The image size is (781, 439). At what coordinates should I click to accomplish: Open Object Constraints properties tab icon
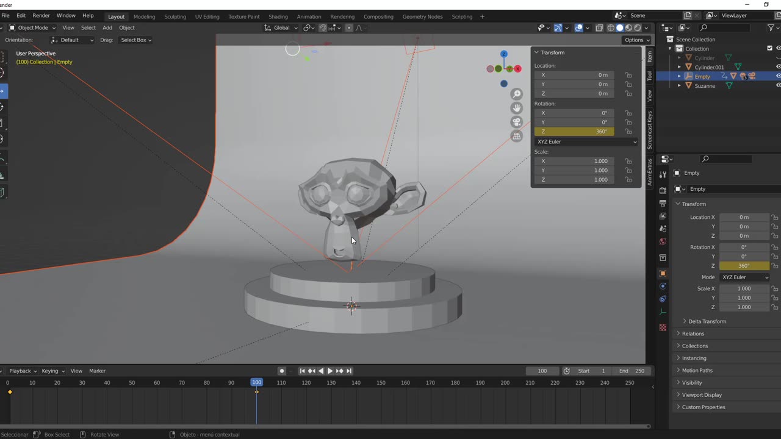663,299
